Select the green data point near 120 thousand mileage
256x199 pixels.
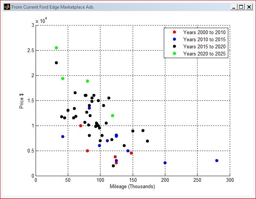112,115
